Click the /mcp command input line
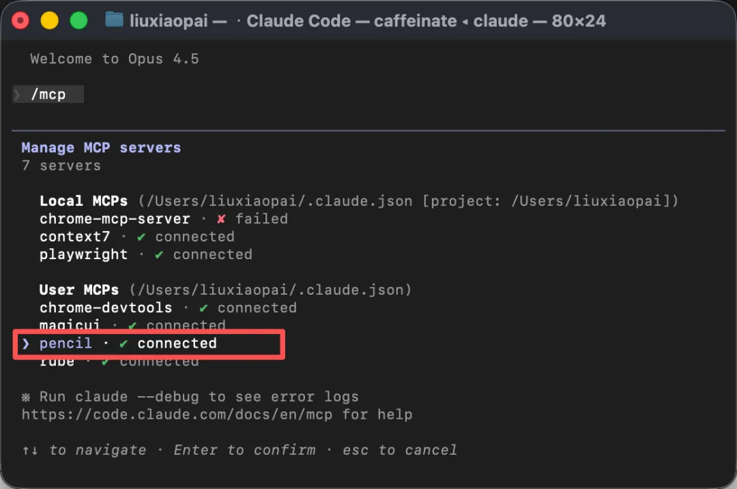Image resolution: width=737 pixels, height=489 pixels. 48,94
